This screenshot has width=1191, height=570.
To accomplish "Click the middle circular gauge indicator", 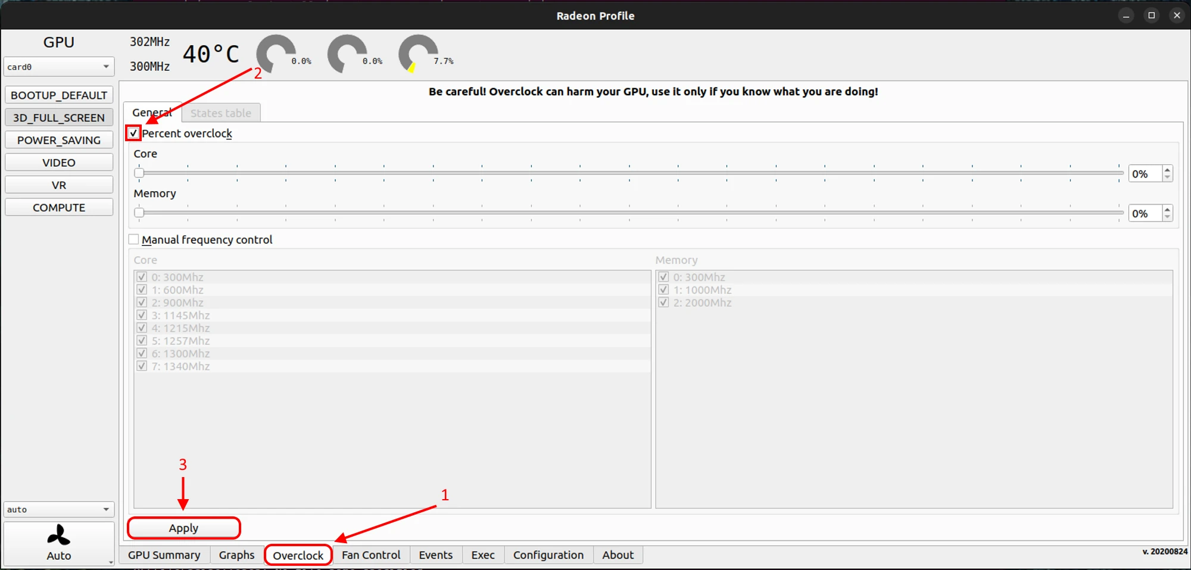I will 347,54.
